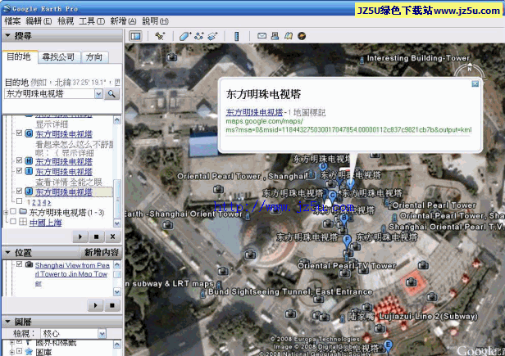Open the 新增 menu
505x356 pixels.
click(123, 21)
